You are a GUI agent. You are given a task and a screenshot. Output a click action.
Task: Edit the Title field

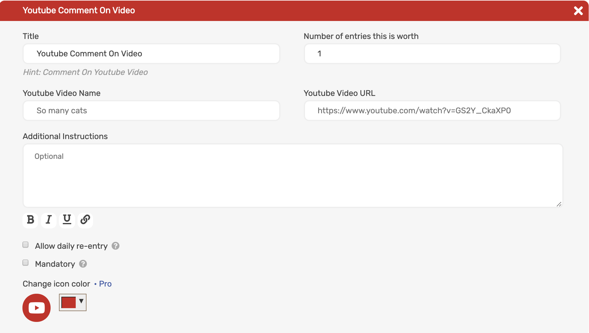[151, 54]
